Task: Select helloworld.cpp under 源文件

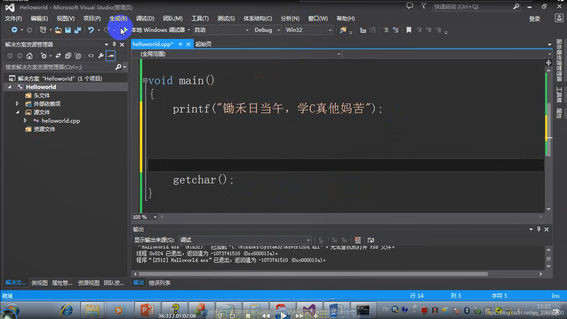Action: point(61,121)
